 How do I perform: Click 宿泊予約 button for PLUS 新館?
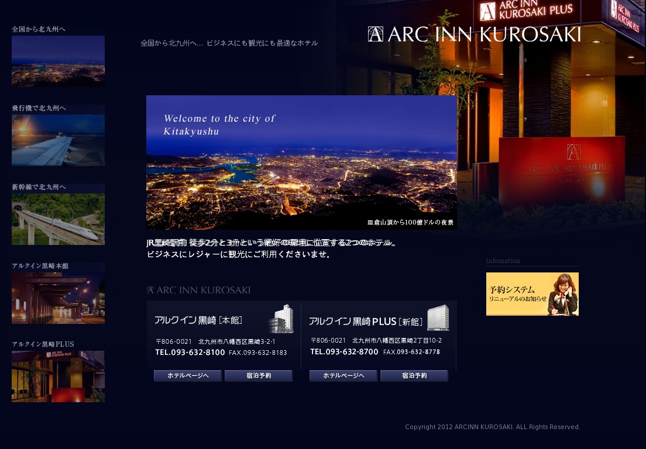click(x=414, y=375)
